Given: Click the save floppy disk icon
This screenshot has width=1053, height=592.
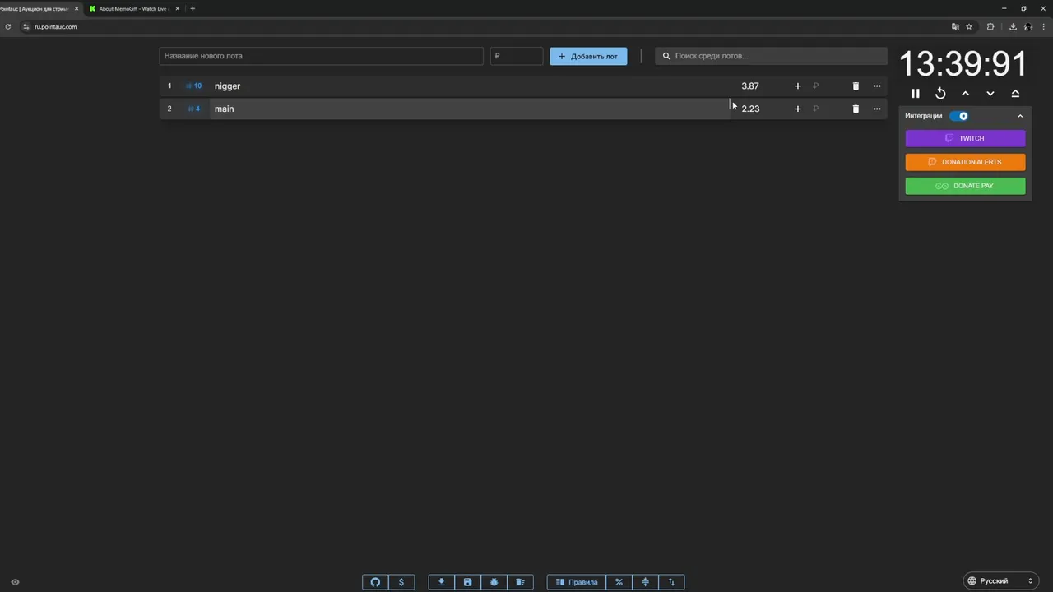Looking at the screenshot, I should click(x=467, y=582).
